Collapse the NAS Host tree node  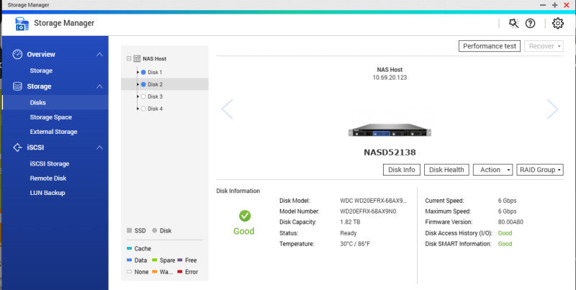coord(129,58)
